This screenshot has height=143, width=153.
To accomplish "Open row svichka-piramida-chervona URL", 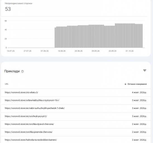I will point(28,132).
